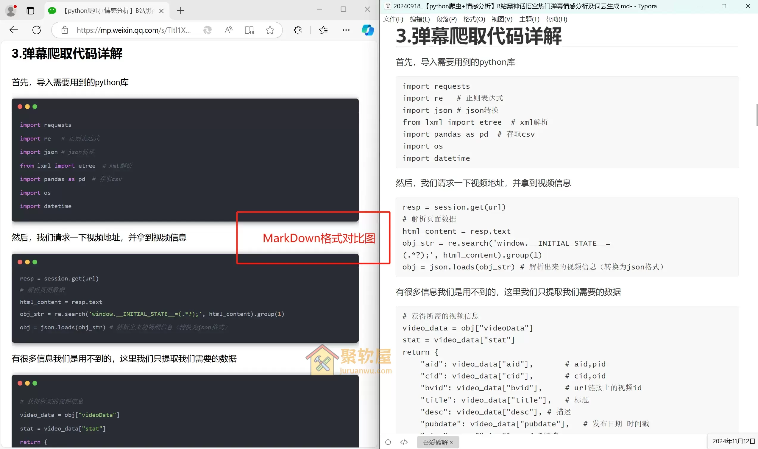The image size is (758, 449).
Task: Remove the 吾爱破解 tag with its × button
Action: tap(451, 442)
